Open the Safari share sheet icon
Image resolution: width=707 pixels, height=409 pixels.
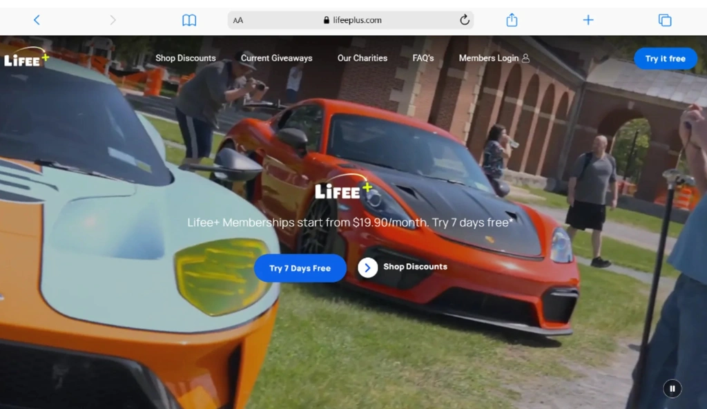coord(512,20)
